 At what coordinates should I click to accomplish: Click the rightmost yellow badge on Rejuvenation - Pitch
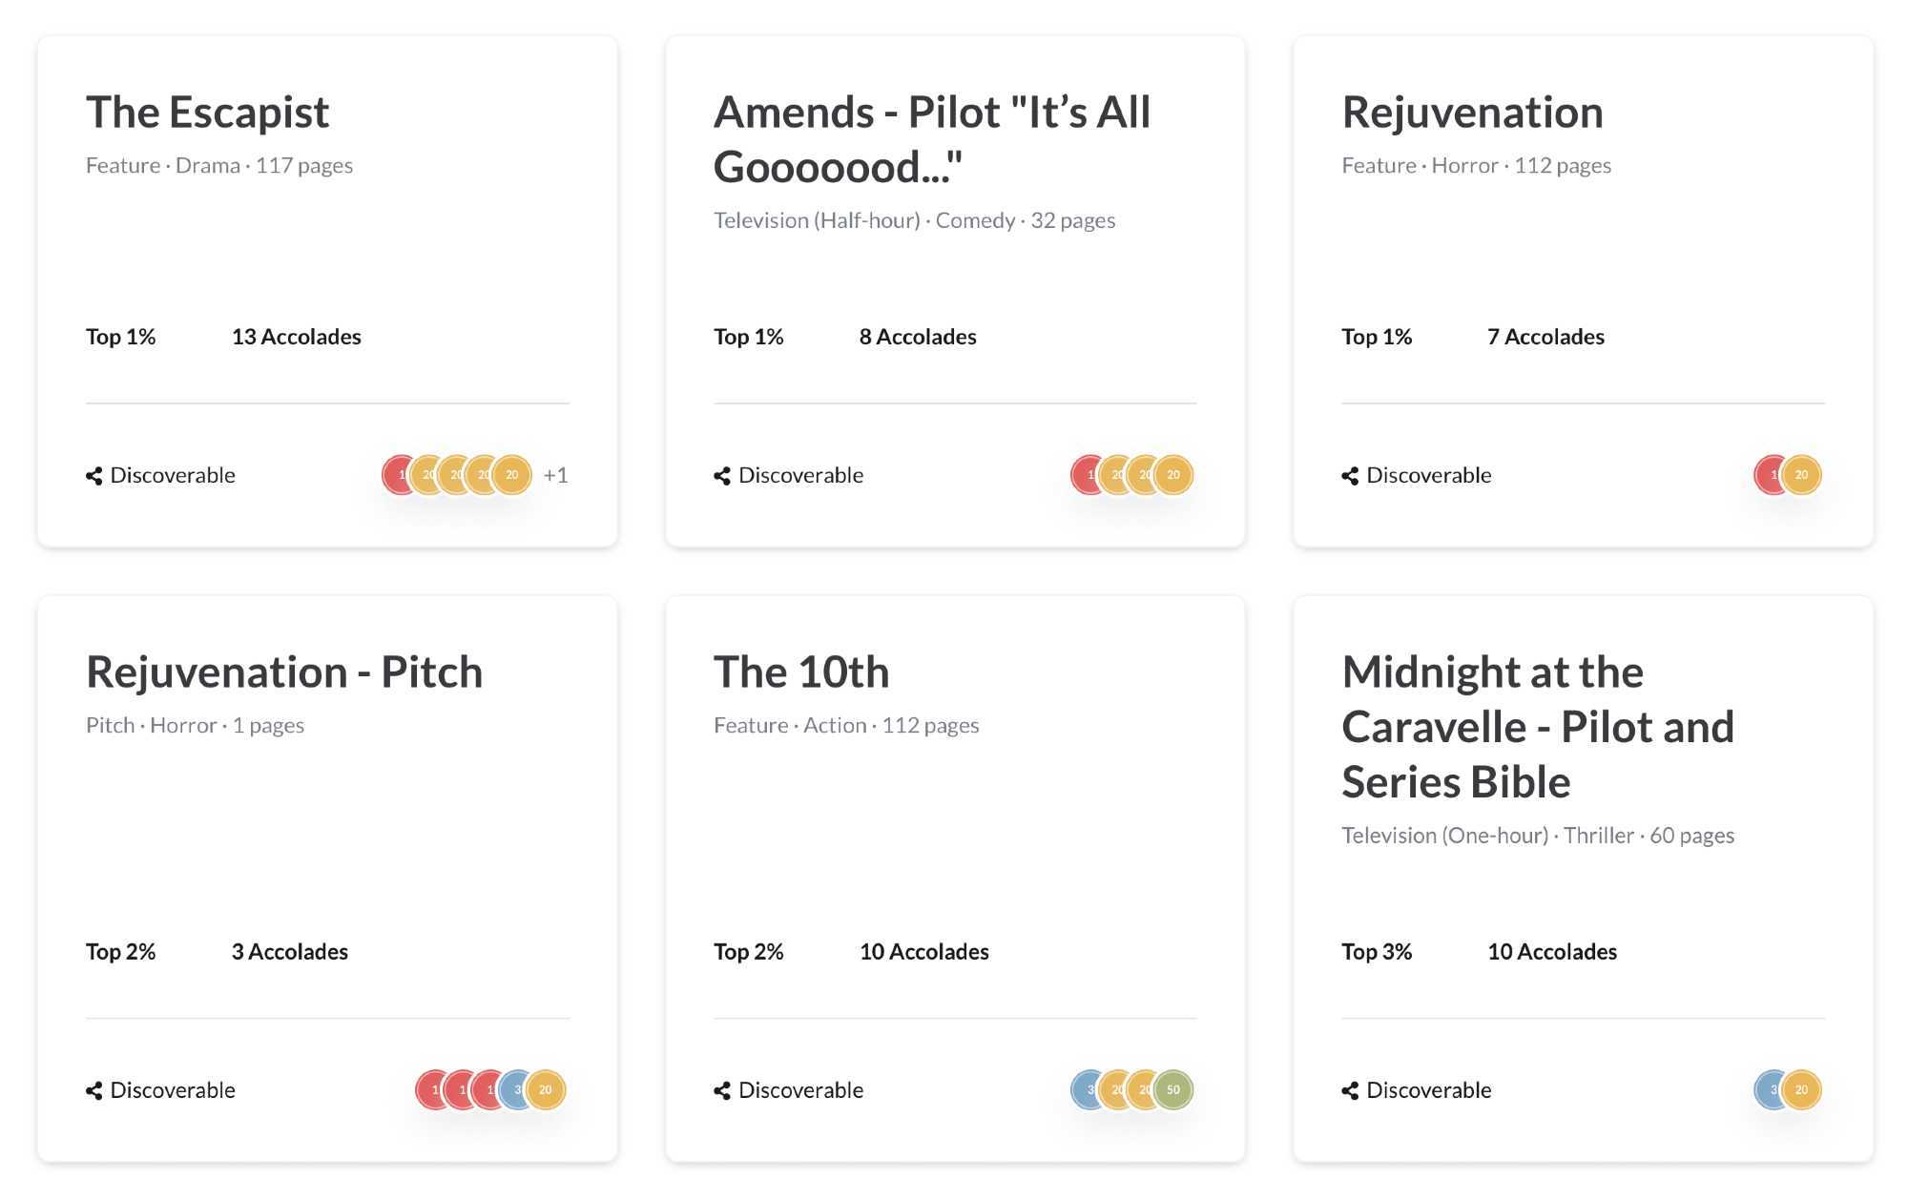pos(546,1089)
